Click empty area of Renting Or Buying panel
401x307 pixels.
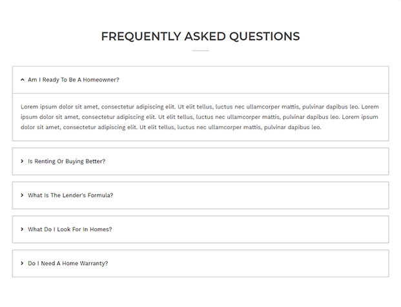[x=245, y=162]
